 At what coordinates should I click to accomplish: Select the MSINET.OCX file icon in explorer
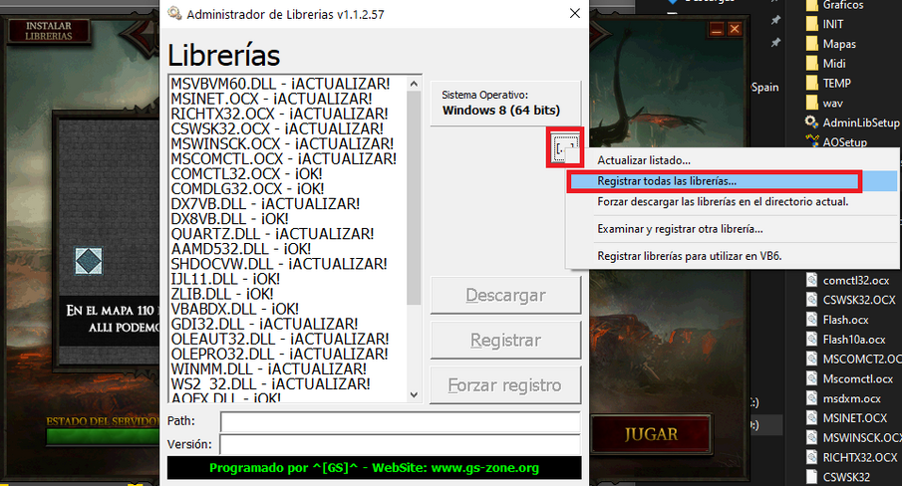[811, 417]
